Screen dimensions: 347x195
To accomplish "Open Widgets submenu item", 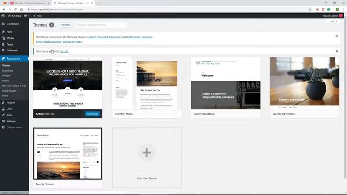I will (7, 76).
